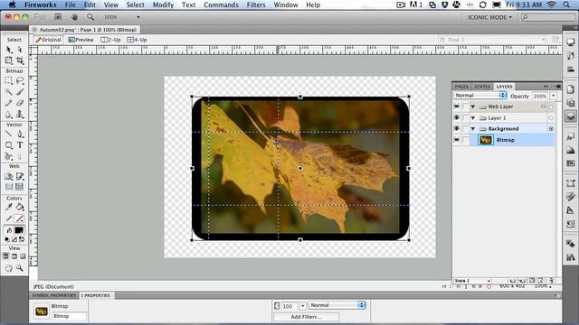This screenshot has width=579, height=325.
Task: Switch to the Pages tab
Action: 461,87
